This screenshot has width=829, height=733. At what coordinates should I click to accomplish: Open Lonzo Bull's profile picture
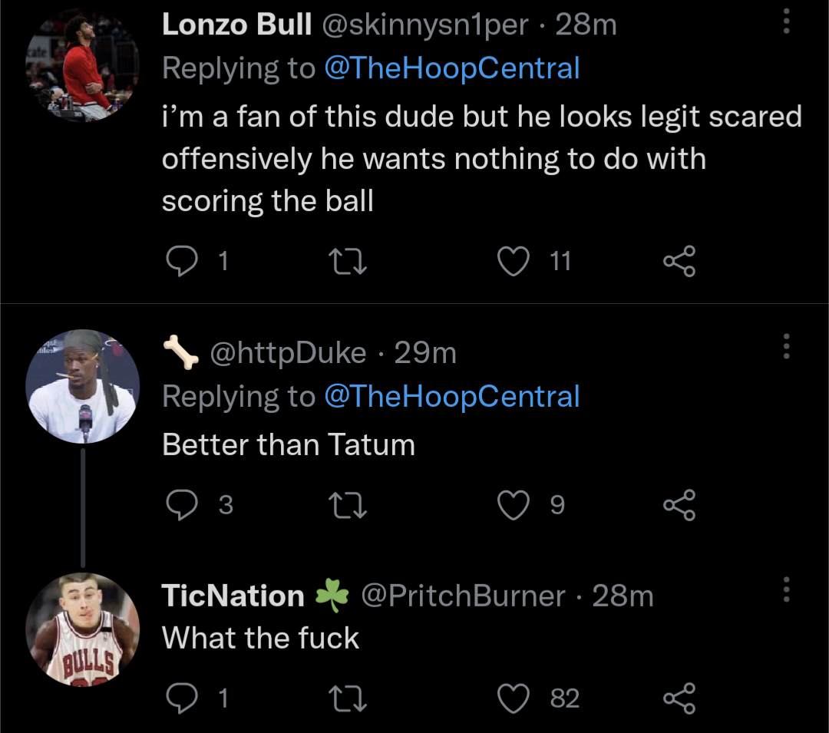[x=83, y=65]
